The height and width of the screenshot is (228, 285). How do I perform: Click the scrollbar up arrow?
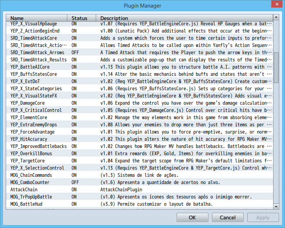(x=276, y=17)
